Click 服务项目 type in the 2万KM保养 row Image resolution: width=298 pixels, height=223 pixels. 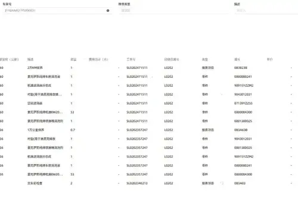click(x=208, y=68)
